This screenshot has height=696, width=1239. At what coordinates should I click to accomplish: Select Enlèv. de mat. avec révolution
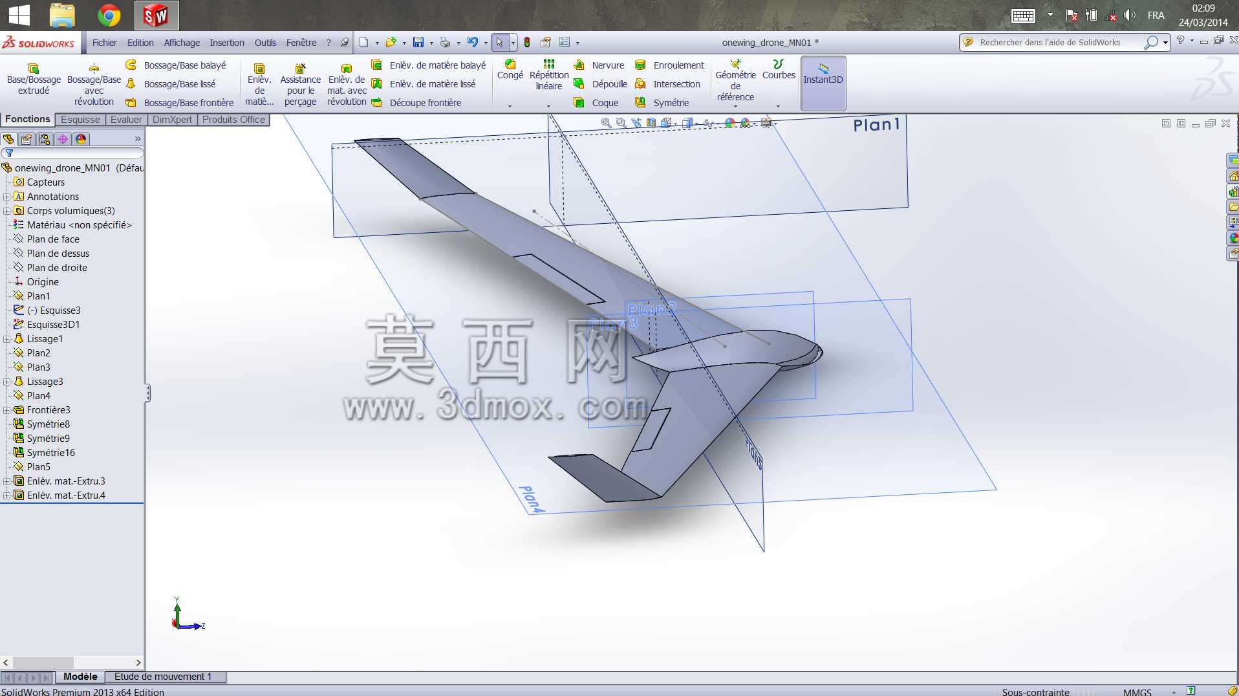click(347, 85)
